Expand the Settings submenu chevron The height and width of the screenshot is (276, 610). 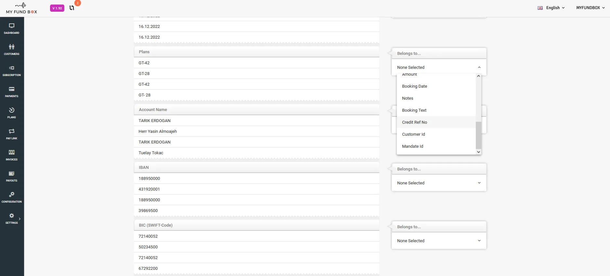(x=20, y=219)
